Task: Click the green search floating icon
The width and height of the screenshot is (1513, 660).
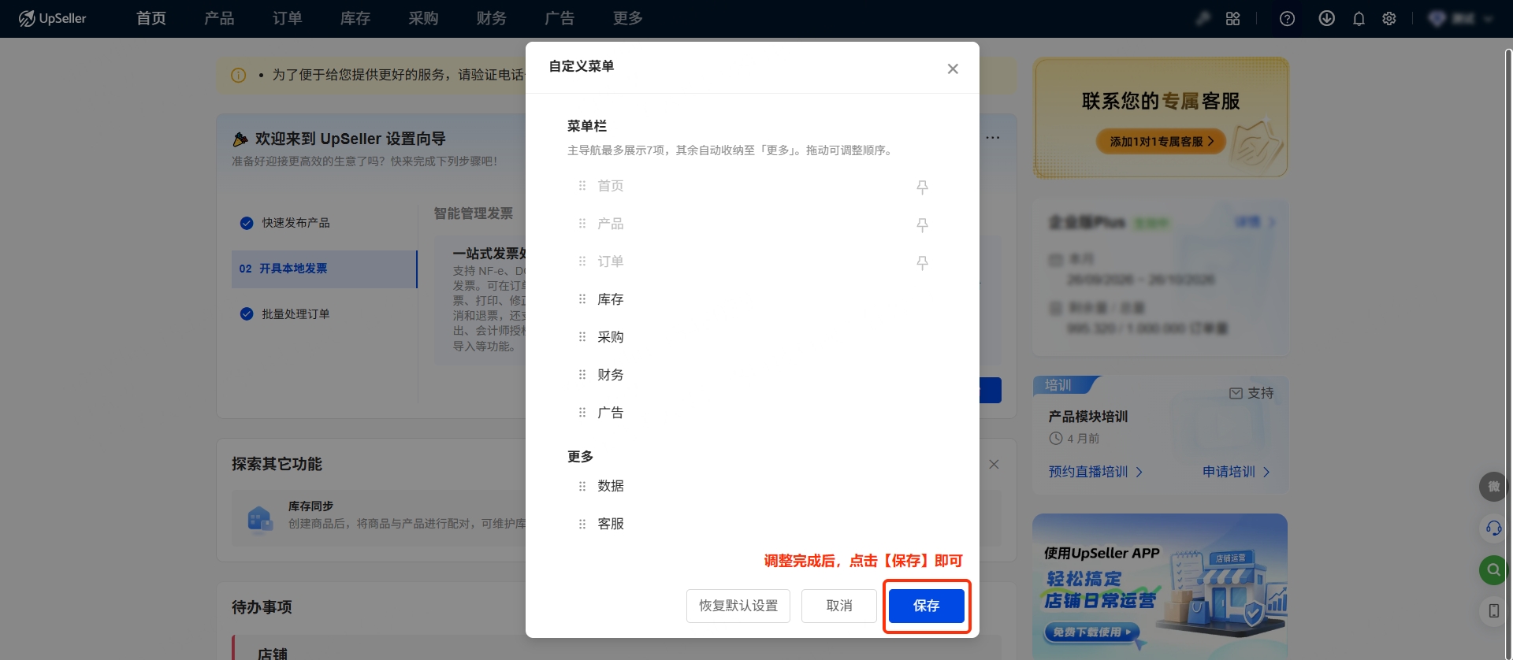Action: (x=1493, y=569)
